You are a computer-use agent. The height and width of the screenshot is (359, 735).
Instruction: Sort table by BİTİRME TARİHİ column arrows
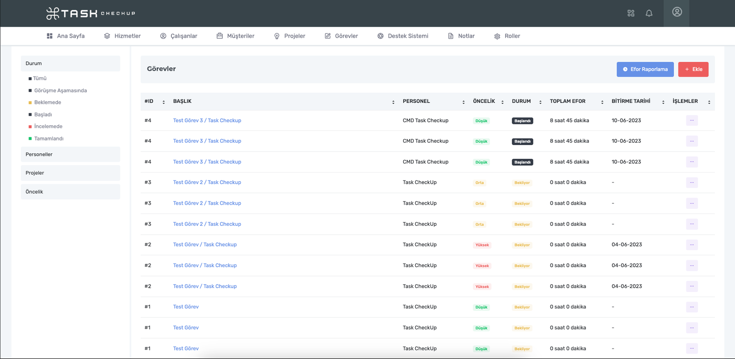pyautogui.click(x=663, y=102)
